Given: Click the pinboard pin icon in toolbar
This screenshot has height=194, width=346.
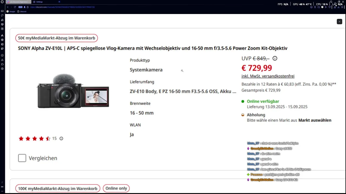Looking at the screenshot, I should (315, 7).
